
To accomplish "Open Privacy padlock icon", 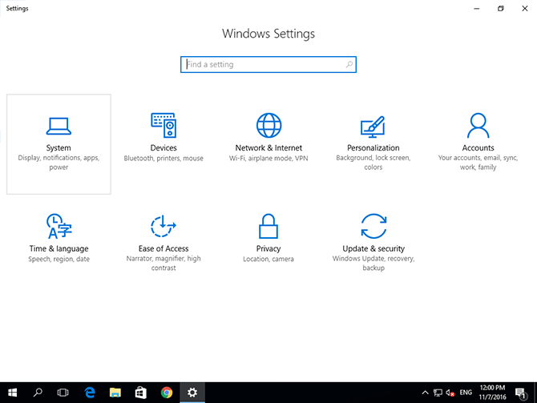I will 268,226.
